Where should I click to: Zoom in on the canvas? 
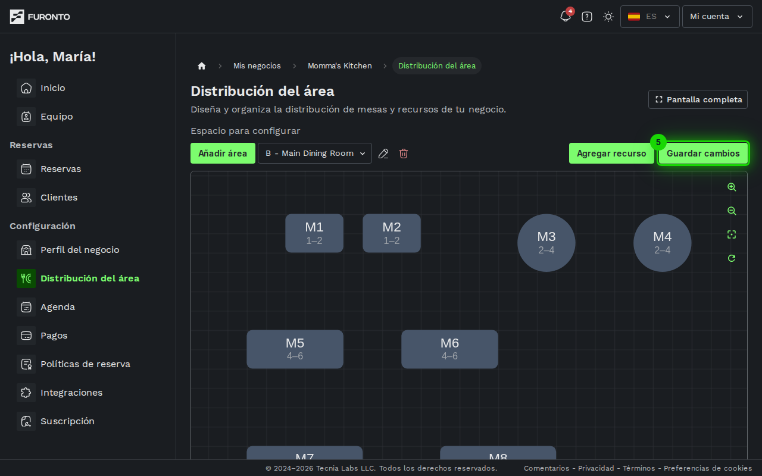tap(732, 187)
